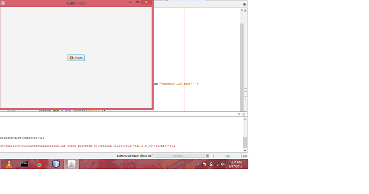Viewport: 369px width, 194px height.
Task: Open the Command Prompt taskbar icon
Action: [25, 164]
